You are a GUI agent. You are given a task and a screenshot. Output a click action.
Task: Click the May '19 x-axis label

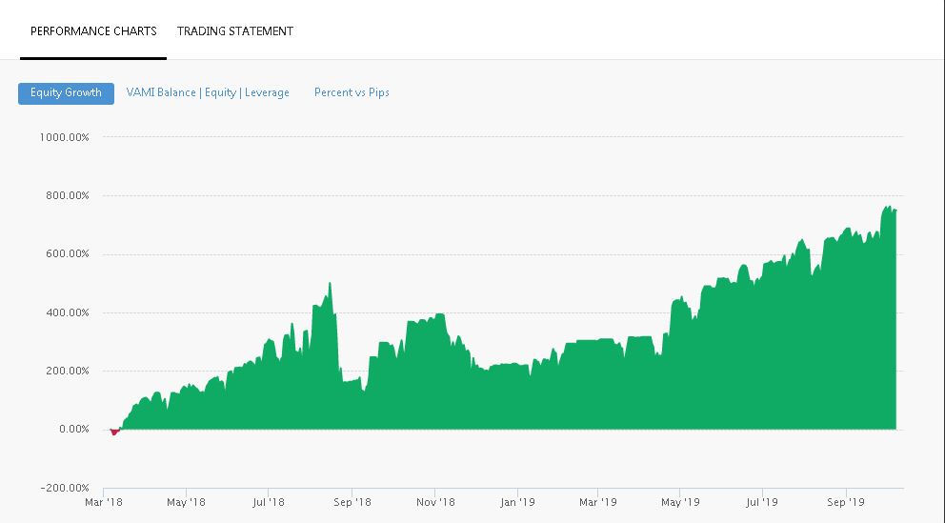[x=680, y=502]
